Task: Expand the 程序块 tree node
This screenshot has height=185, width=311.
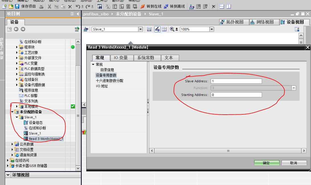Action: pos(17,47)
